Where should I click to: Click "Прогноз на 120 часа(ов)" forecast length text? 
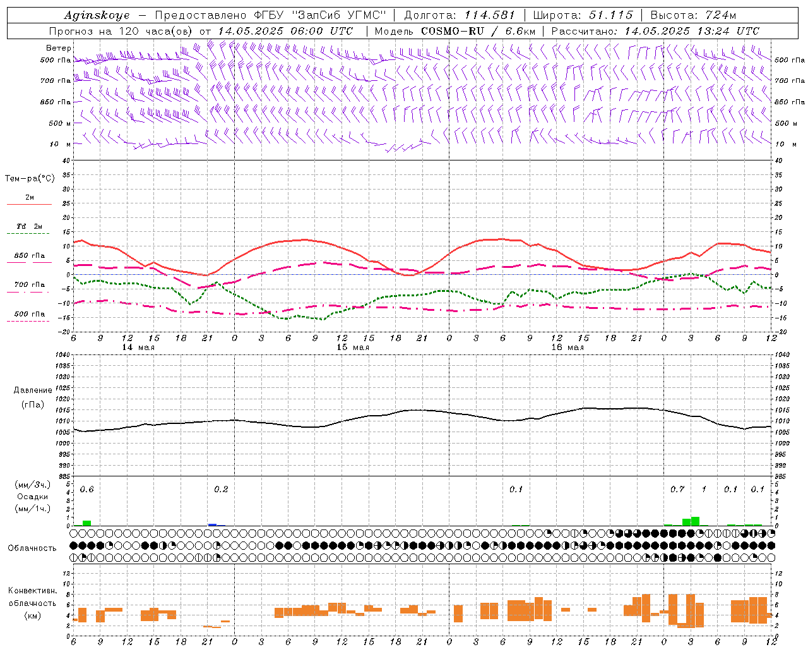click(x=122, y=31)
